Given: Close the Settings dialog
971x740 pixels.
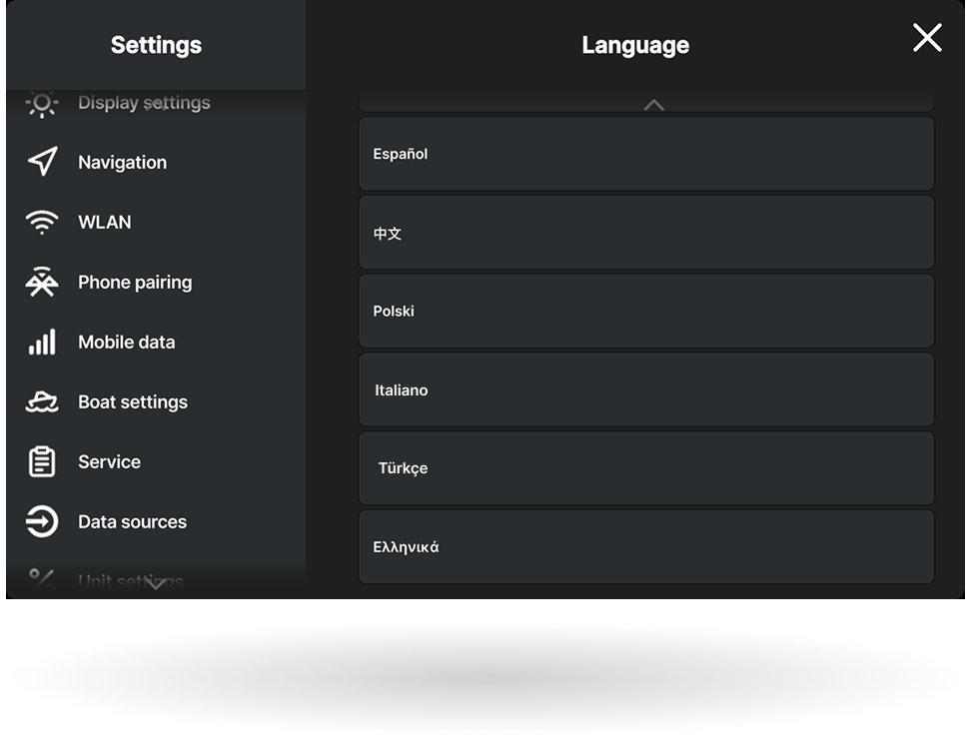Looking at the screenshot, I should coord(927,38).
